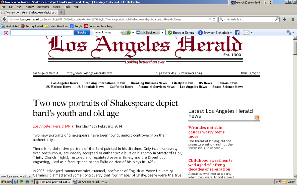The height and width of the screenshot is (185, 297).
Task: Click the search magnifier in My Web Search
Action: point(277,19)
